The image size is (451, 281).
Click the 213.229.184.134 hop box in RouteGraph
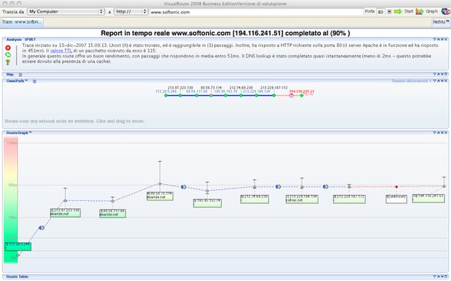click(x=302, y=199)
